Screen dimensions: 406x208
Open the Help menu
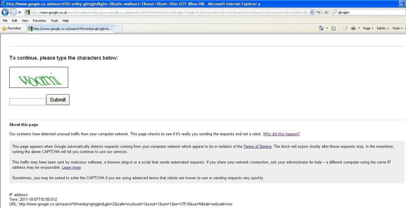(66, 21)
